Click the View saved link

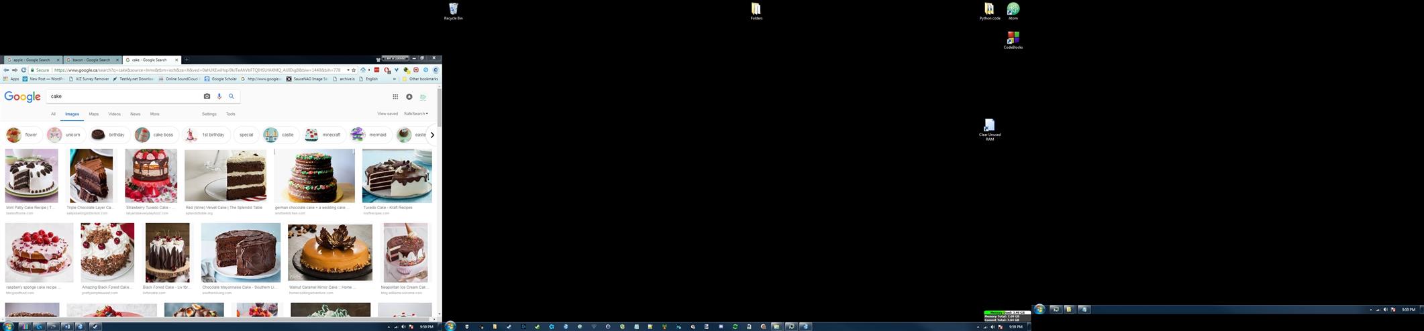click(x=387, y=114)
